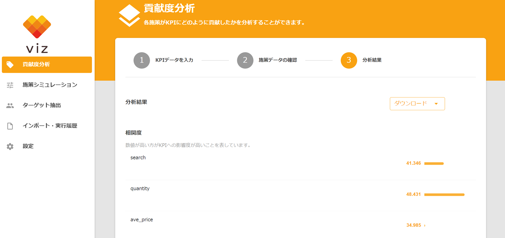Select step 3 circle 分析結果
Screen dimensions: 505x238
coord(349,60)
